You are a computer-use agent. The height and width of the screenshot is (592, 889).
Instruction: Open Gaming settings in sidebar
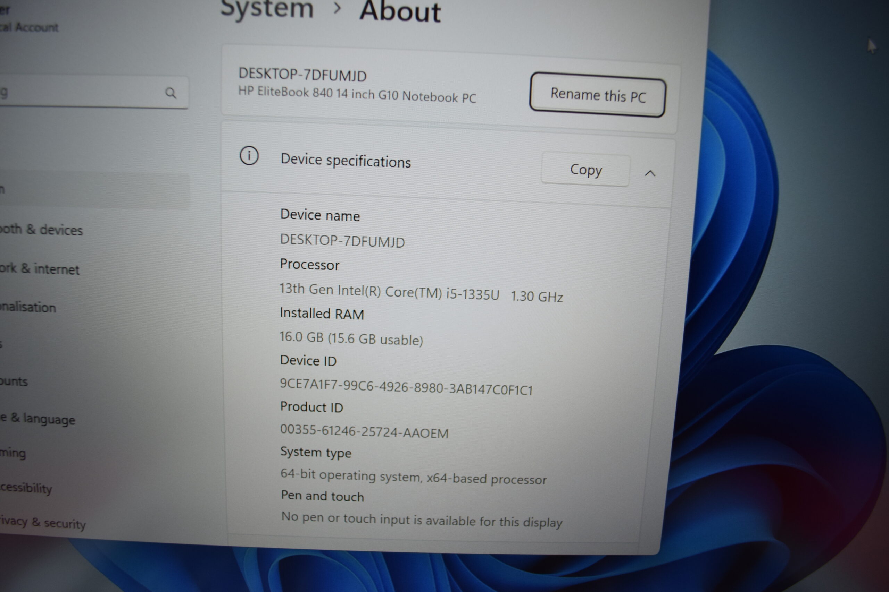coord(13,453)
